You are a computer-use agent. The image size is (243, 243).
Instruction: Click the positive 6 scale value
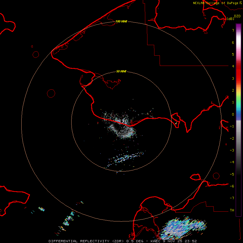[233, 42]
